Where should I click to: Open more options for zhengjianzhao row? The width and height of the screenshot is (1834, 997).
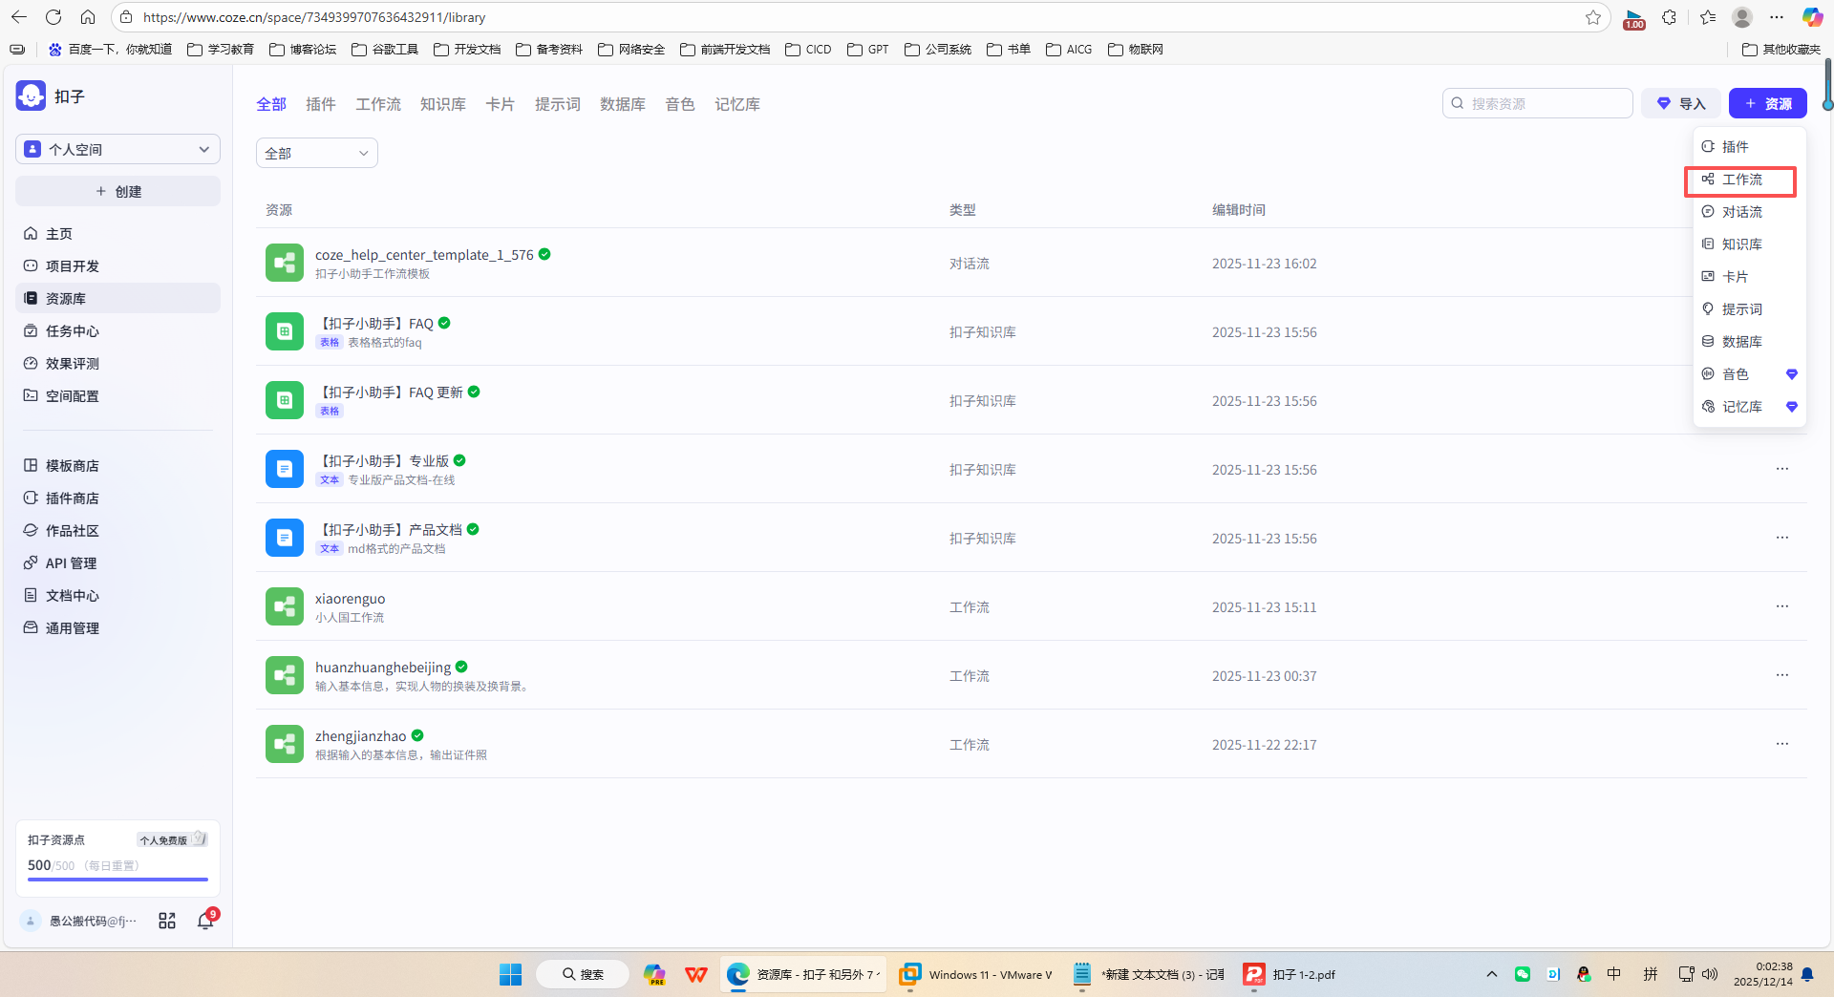click(x=1782, y=744)
